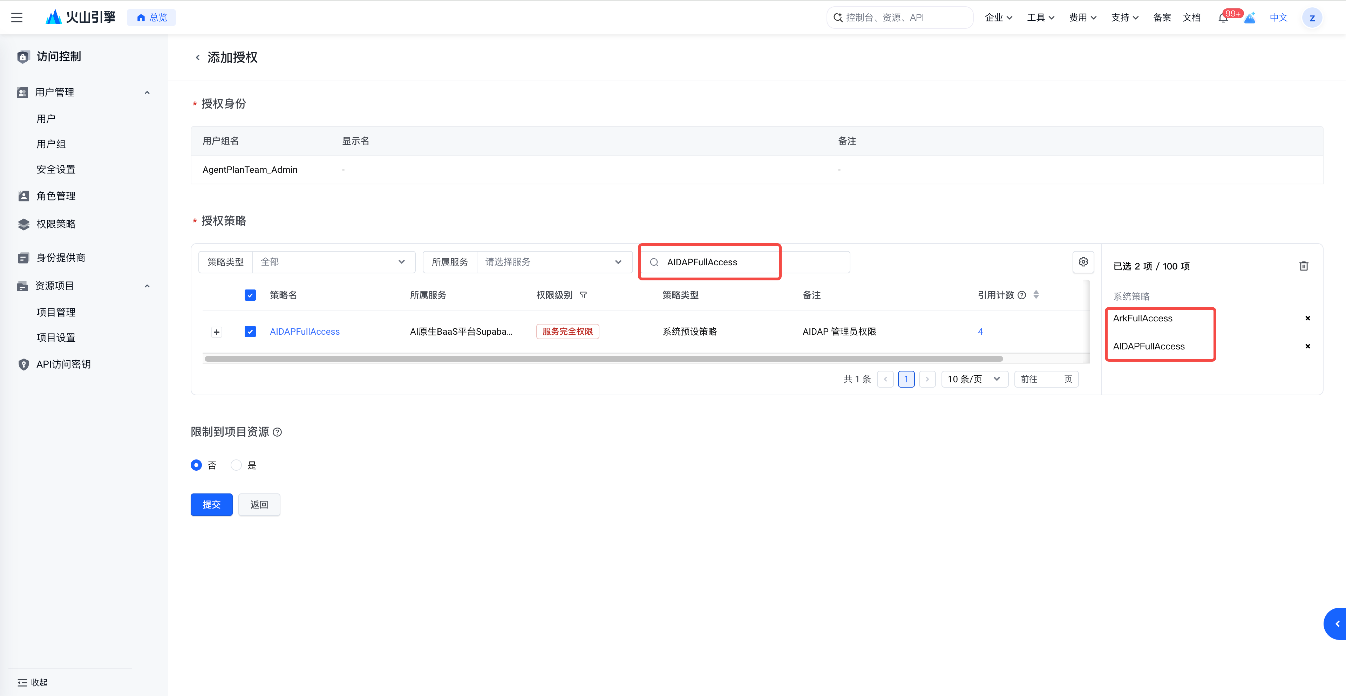Open the AIDAPFullAccess policy link

(x=305, y=332)
